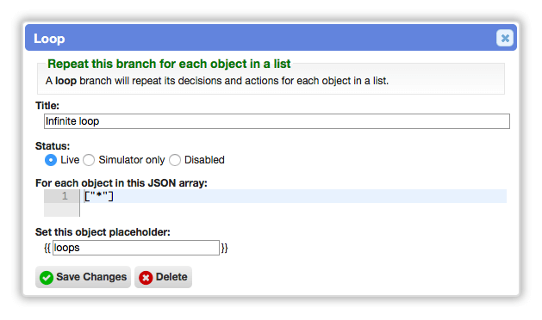Click the green checkmark icon on Save Changes
Image resolution: width=542 pixels, height=320 pixels.
click(47, 277)
